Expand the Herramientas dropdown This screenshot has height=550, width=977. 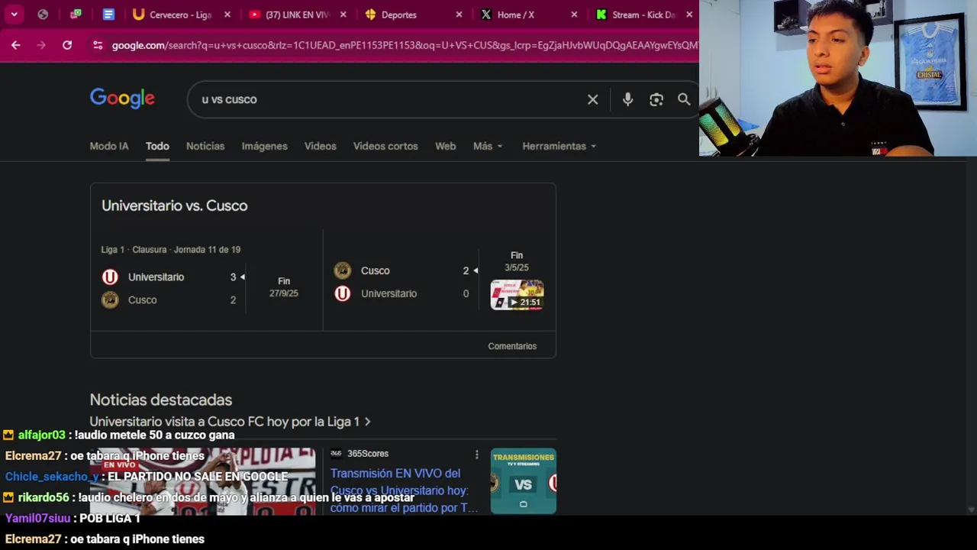coord(559,146)
